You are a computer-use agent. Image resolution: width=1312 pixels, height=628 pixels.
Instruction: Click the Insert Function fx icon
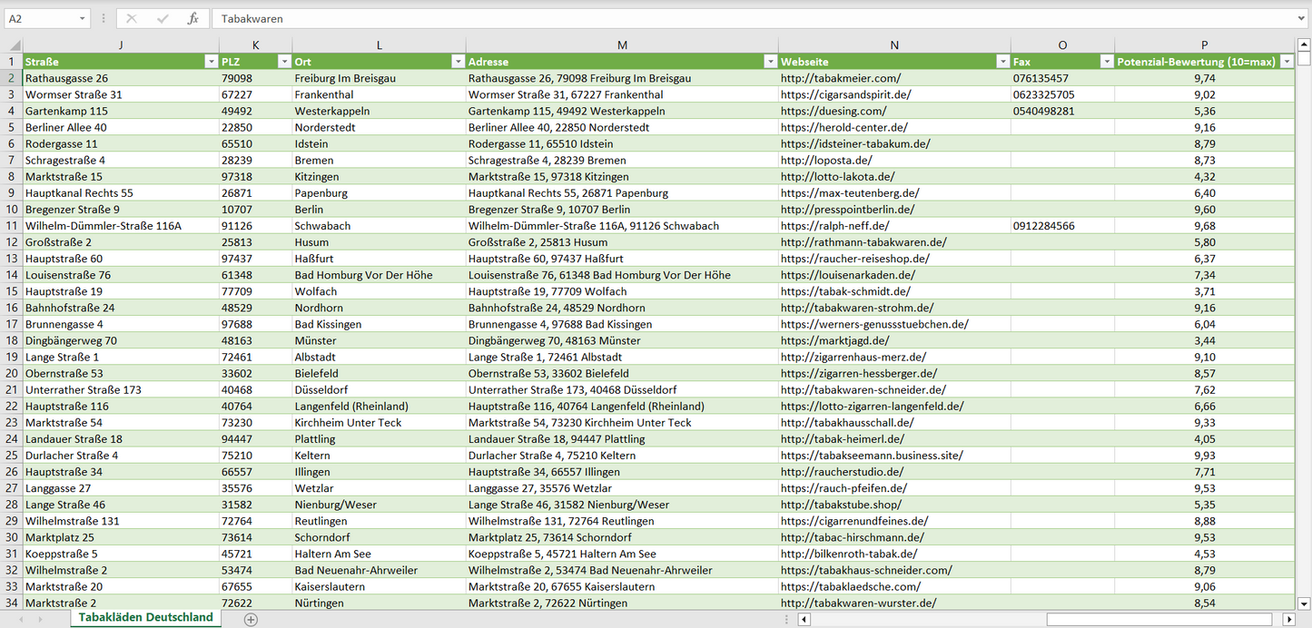coord(192,18)
